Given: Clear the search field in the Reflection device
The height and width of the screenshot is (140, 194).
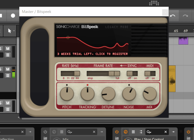Looking at the screenshot, I should coord(22,132).
